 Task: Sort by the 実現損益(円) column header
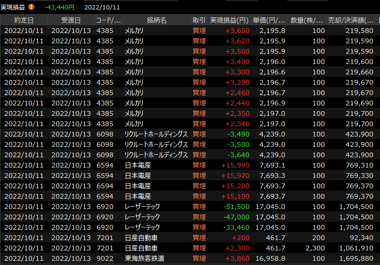pyautogui.click(x=229, y=20)
